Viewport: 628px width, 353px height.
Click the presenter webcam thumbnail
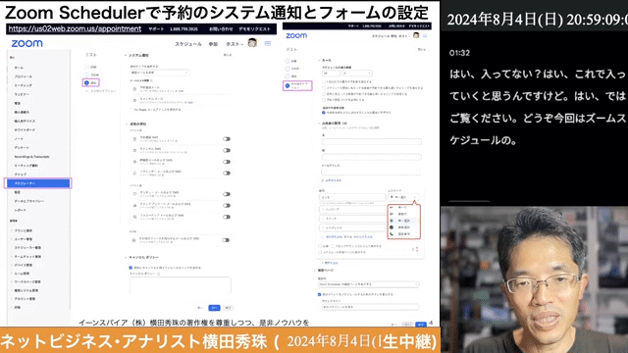pyautogui.click(x=534, y=279)
